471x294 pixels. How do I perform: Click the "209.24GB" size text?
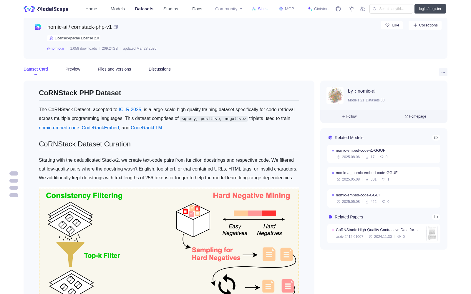pyautogui.click(x=110, y=49)
